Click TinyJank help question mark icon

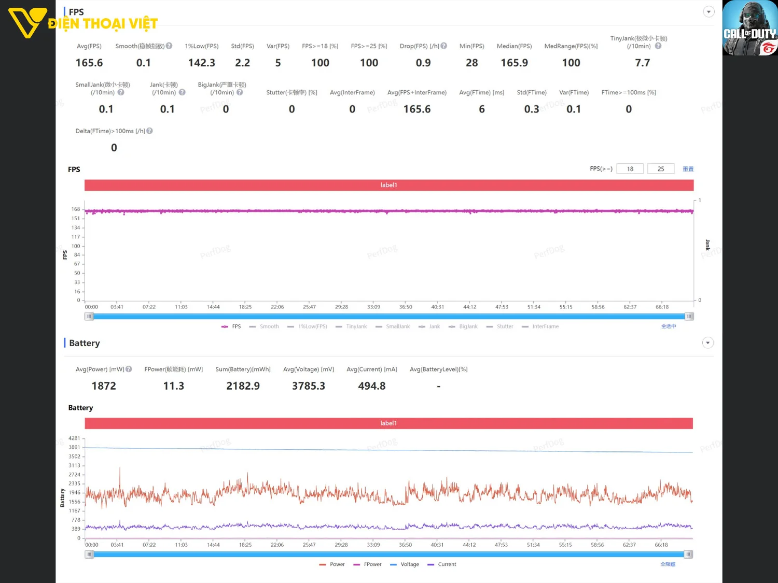point(658,46)
